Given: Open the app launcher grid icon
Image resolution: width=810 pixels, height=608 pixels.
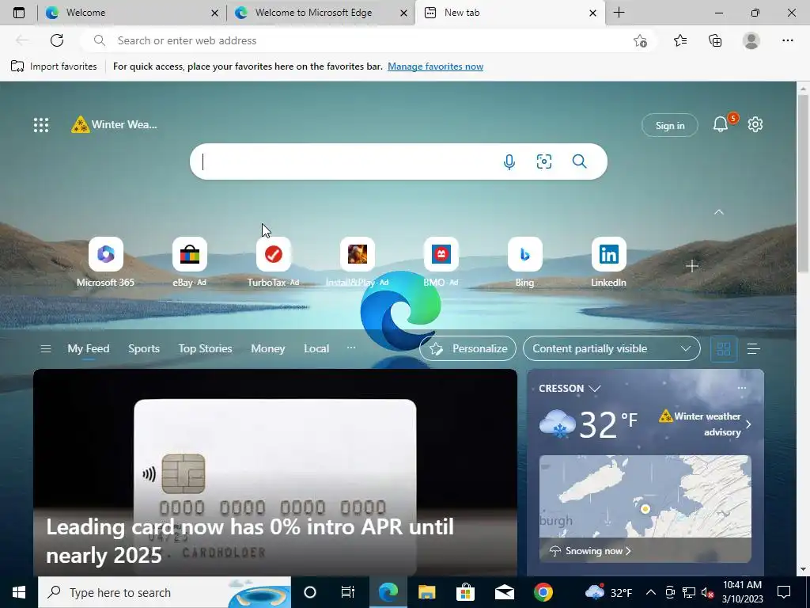Looking at the screenshot, I should (41, 124).
